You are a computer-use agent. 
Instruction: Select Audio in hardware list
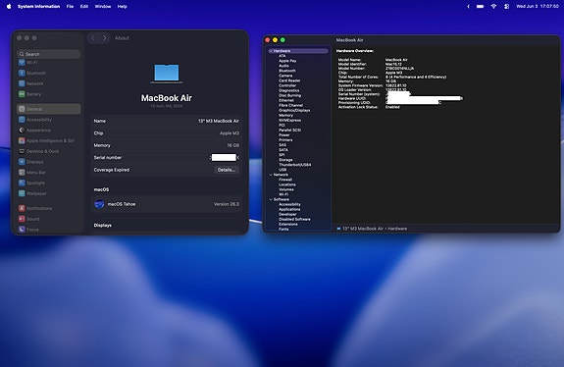(283, 66)
